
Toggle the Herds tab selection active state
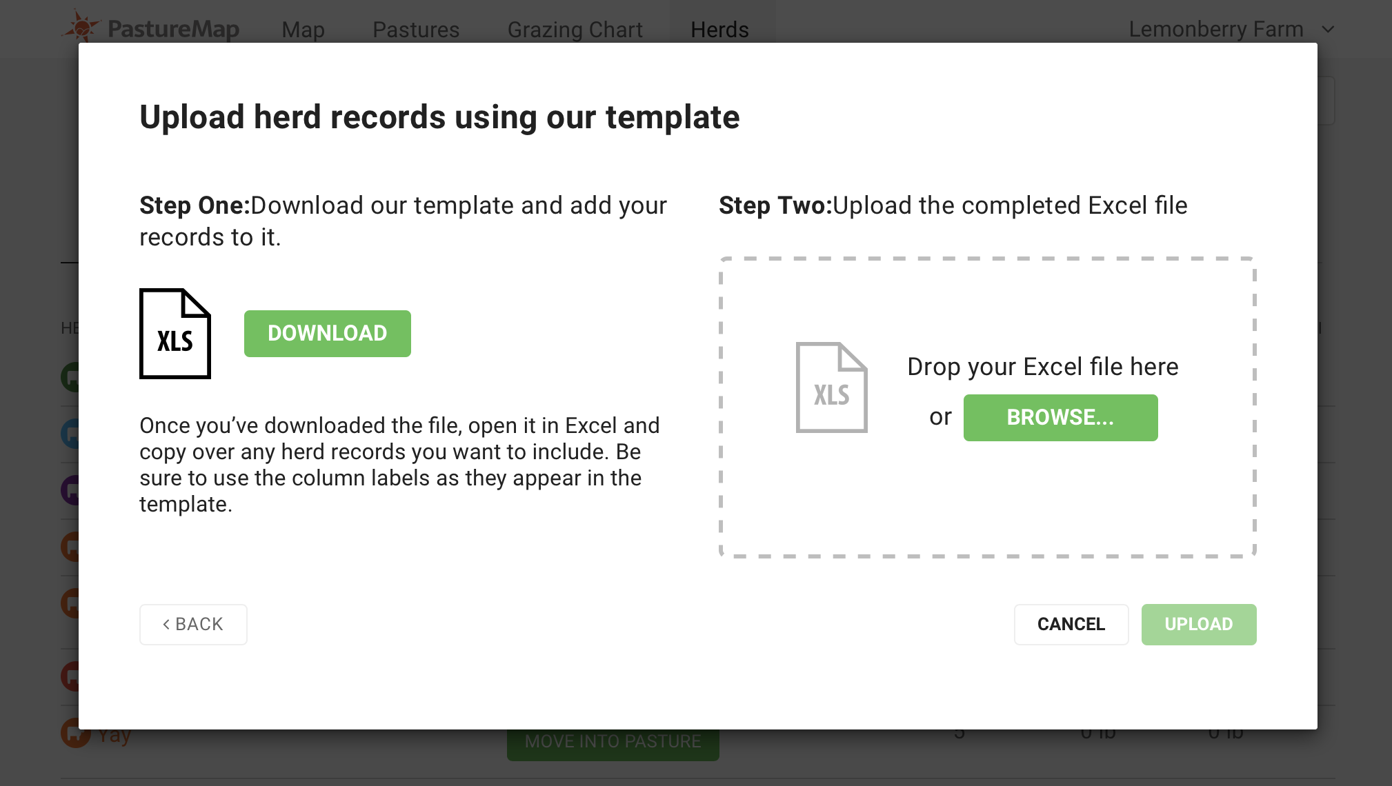pyautogui.click(x=719, y=28)
